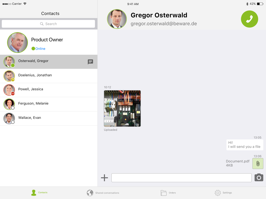Click Evan Wallace's avatar
The width and height of the screenshot is (266, 199).
tap(9, 118)
